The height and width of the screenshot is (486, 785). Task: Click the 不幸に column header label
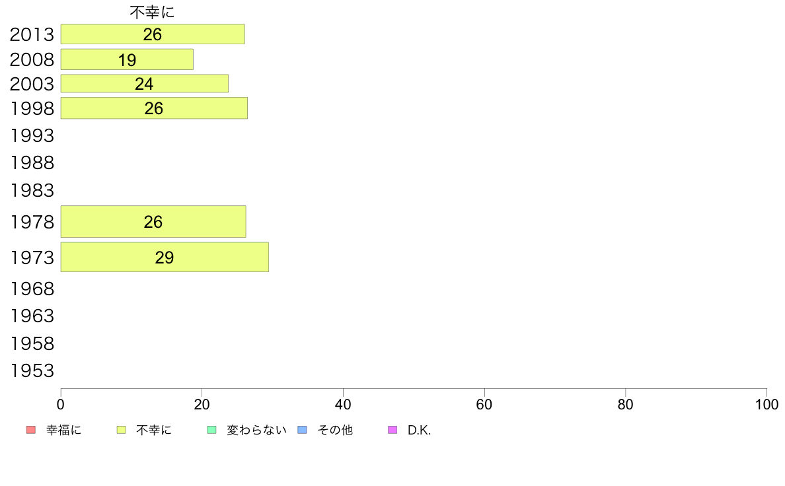pos(152,12)
